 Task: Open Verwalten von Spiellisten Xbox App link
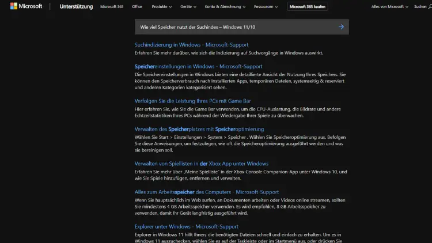(202, 164)
